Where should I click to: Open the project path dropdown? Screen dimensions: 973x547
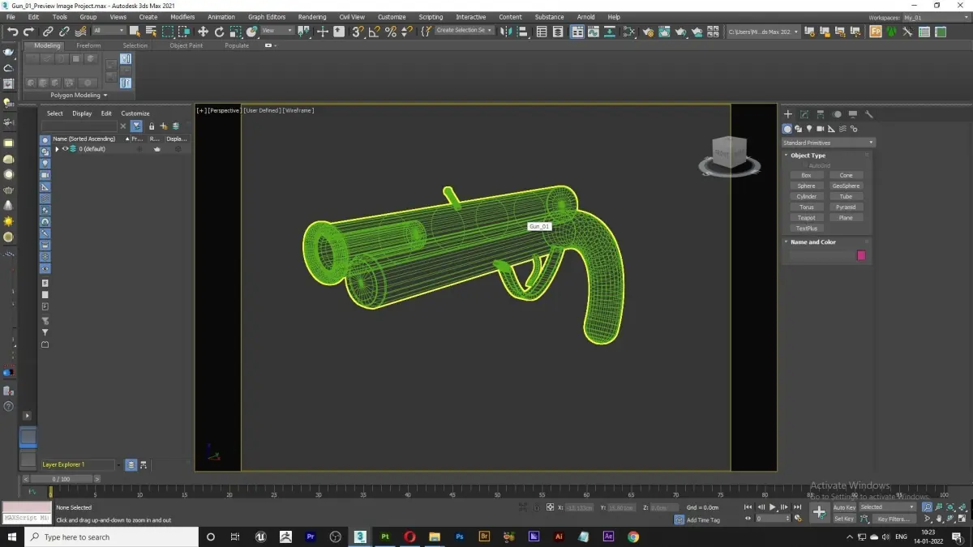coord(763,32)
